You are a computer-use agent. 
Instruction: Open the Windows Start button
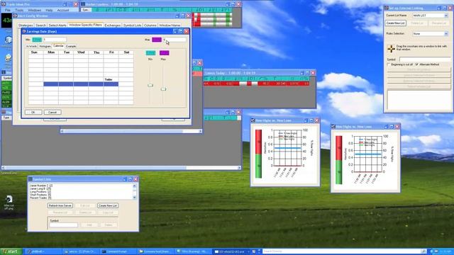tap(11, 251)
